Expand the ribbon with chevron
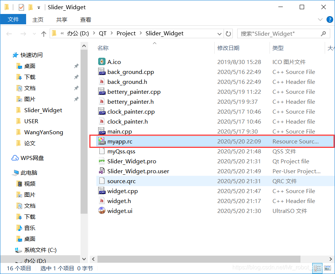This screenshot has width=335, height=274. [x=320, y=19]
